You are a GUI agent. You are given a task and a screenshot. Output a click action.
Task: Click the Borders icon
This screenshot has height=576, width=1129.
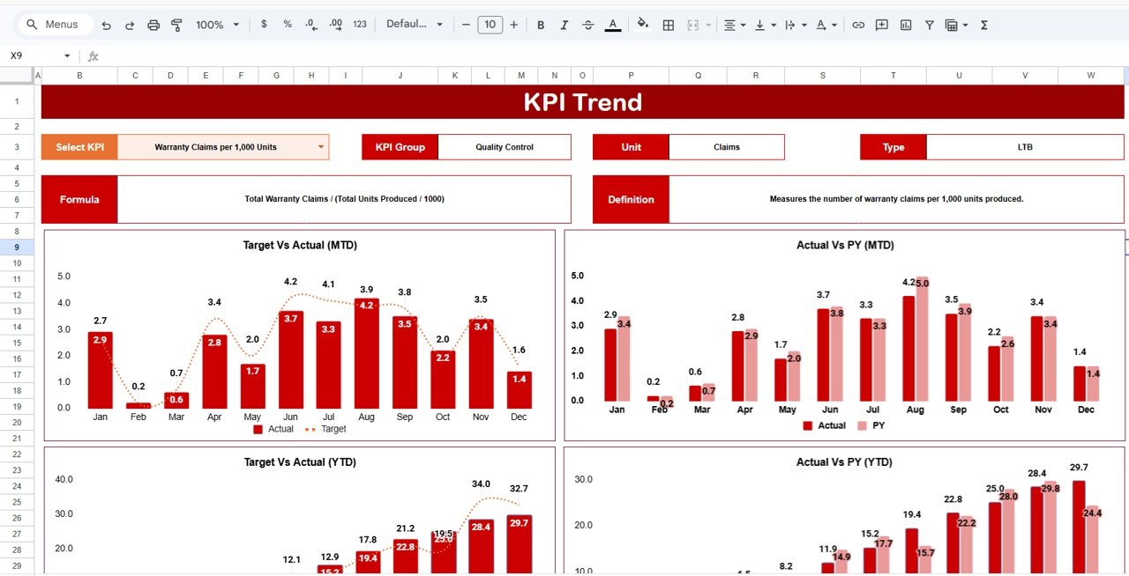(x=669, y=25)
